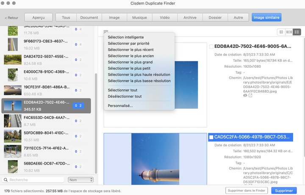Switch to the Vidéo tab
The width and height of the screenshot is (305, 195).
pos(164,17)
